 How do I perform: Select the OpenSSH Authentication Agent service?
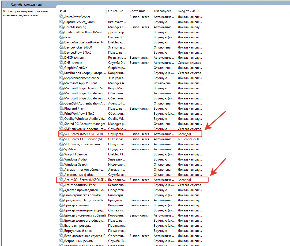click(84, 103)
